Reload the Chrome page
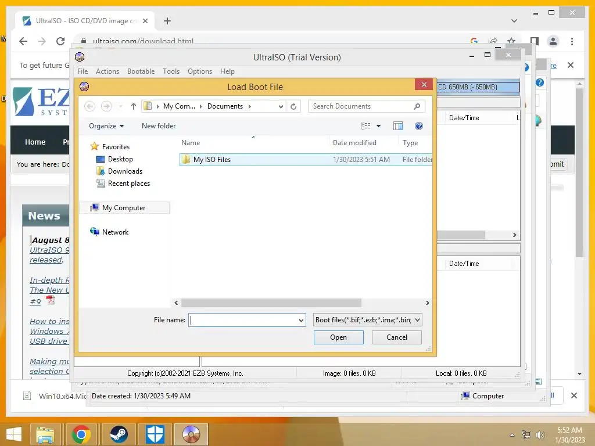The image size is (595, 446). pyautogui.click(x=60, y=41)
